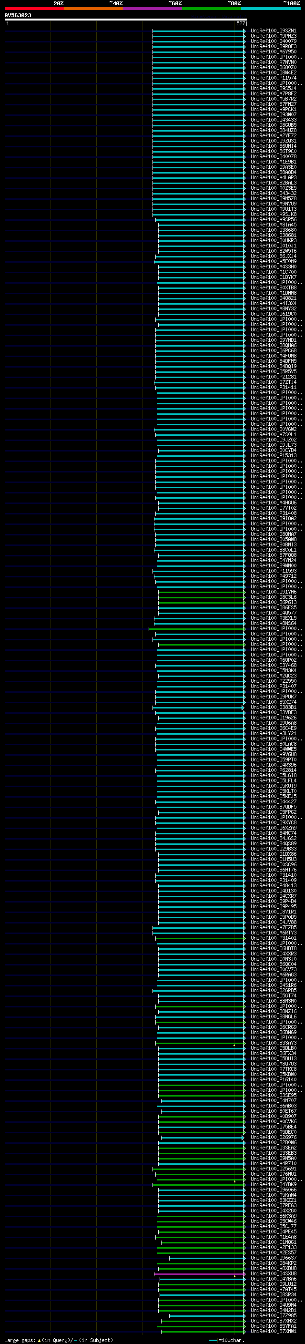
Task: Click the =100char. scale legend
Action: pyautogui.click(x=226, y=1340)
